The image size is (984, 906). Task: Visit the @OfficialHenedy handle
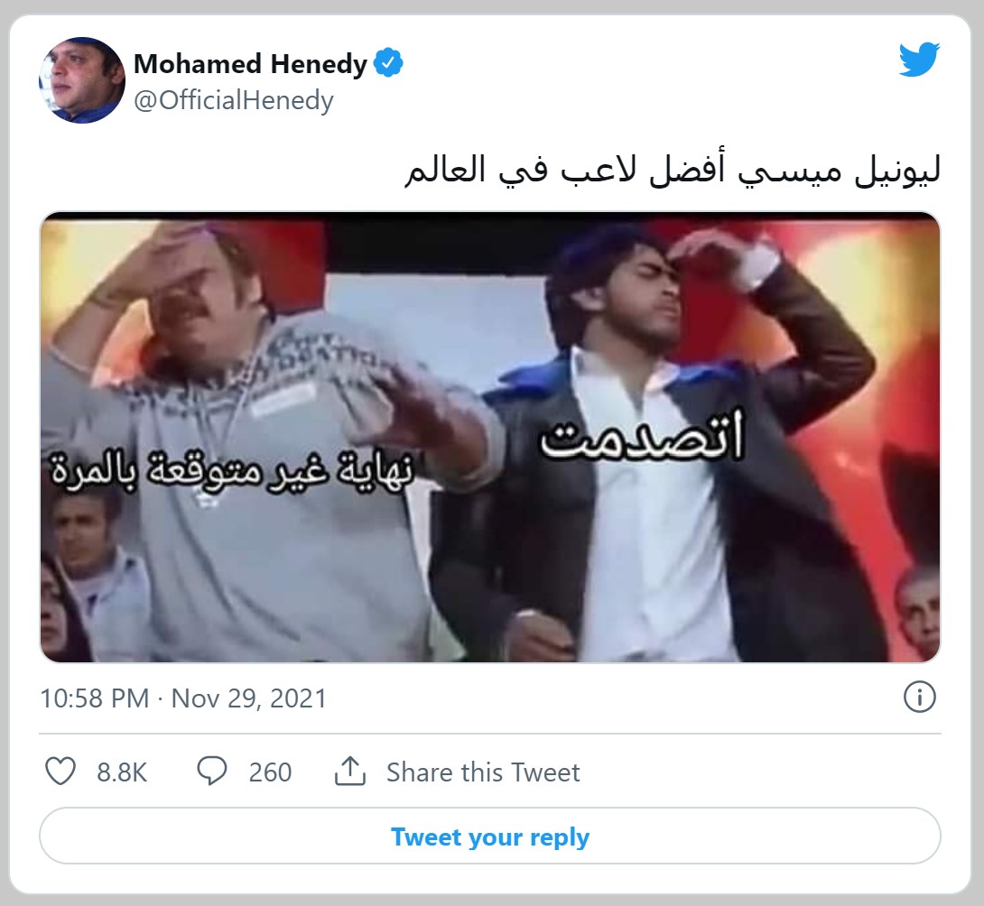pos(234,100)
